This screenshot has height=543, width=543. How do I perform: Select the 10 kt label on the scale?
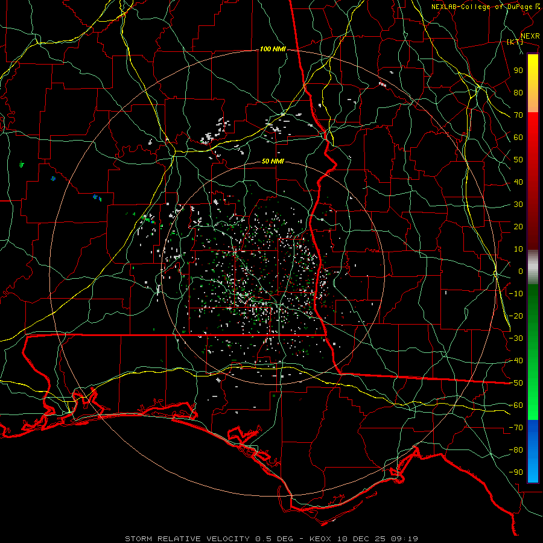(x=518, y=249)
